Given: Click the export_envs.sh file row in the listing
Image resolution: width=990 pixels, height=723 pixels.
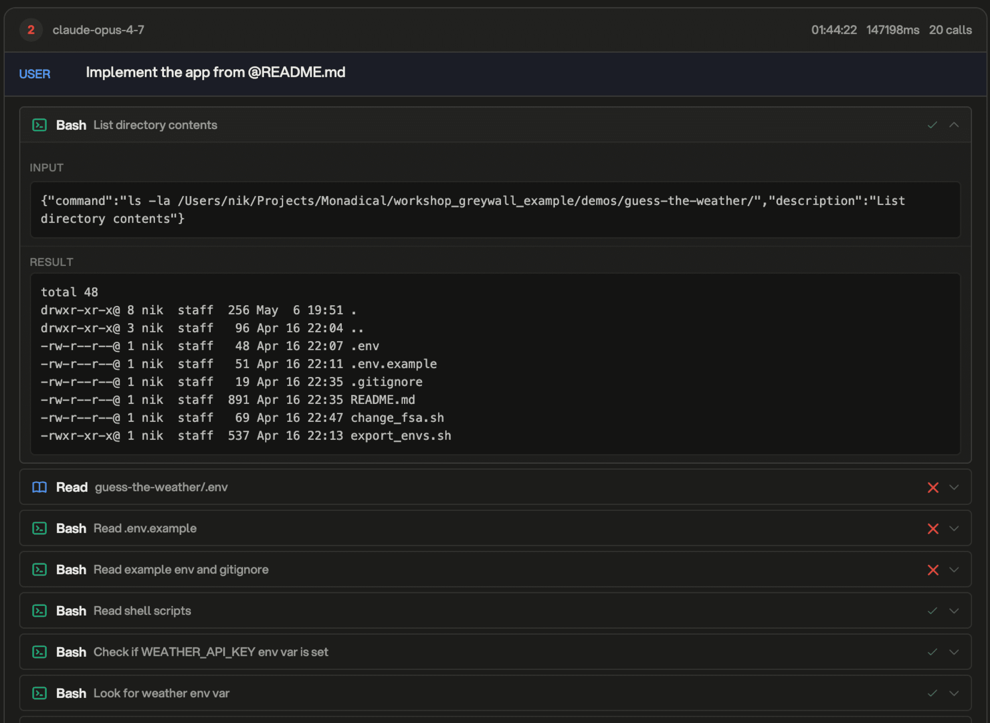Looking at the screenshot, I should point(246,435).
